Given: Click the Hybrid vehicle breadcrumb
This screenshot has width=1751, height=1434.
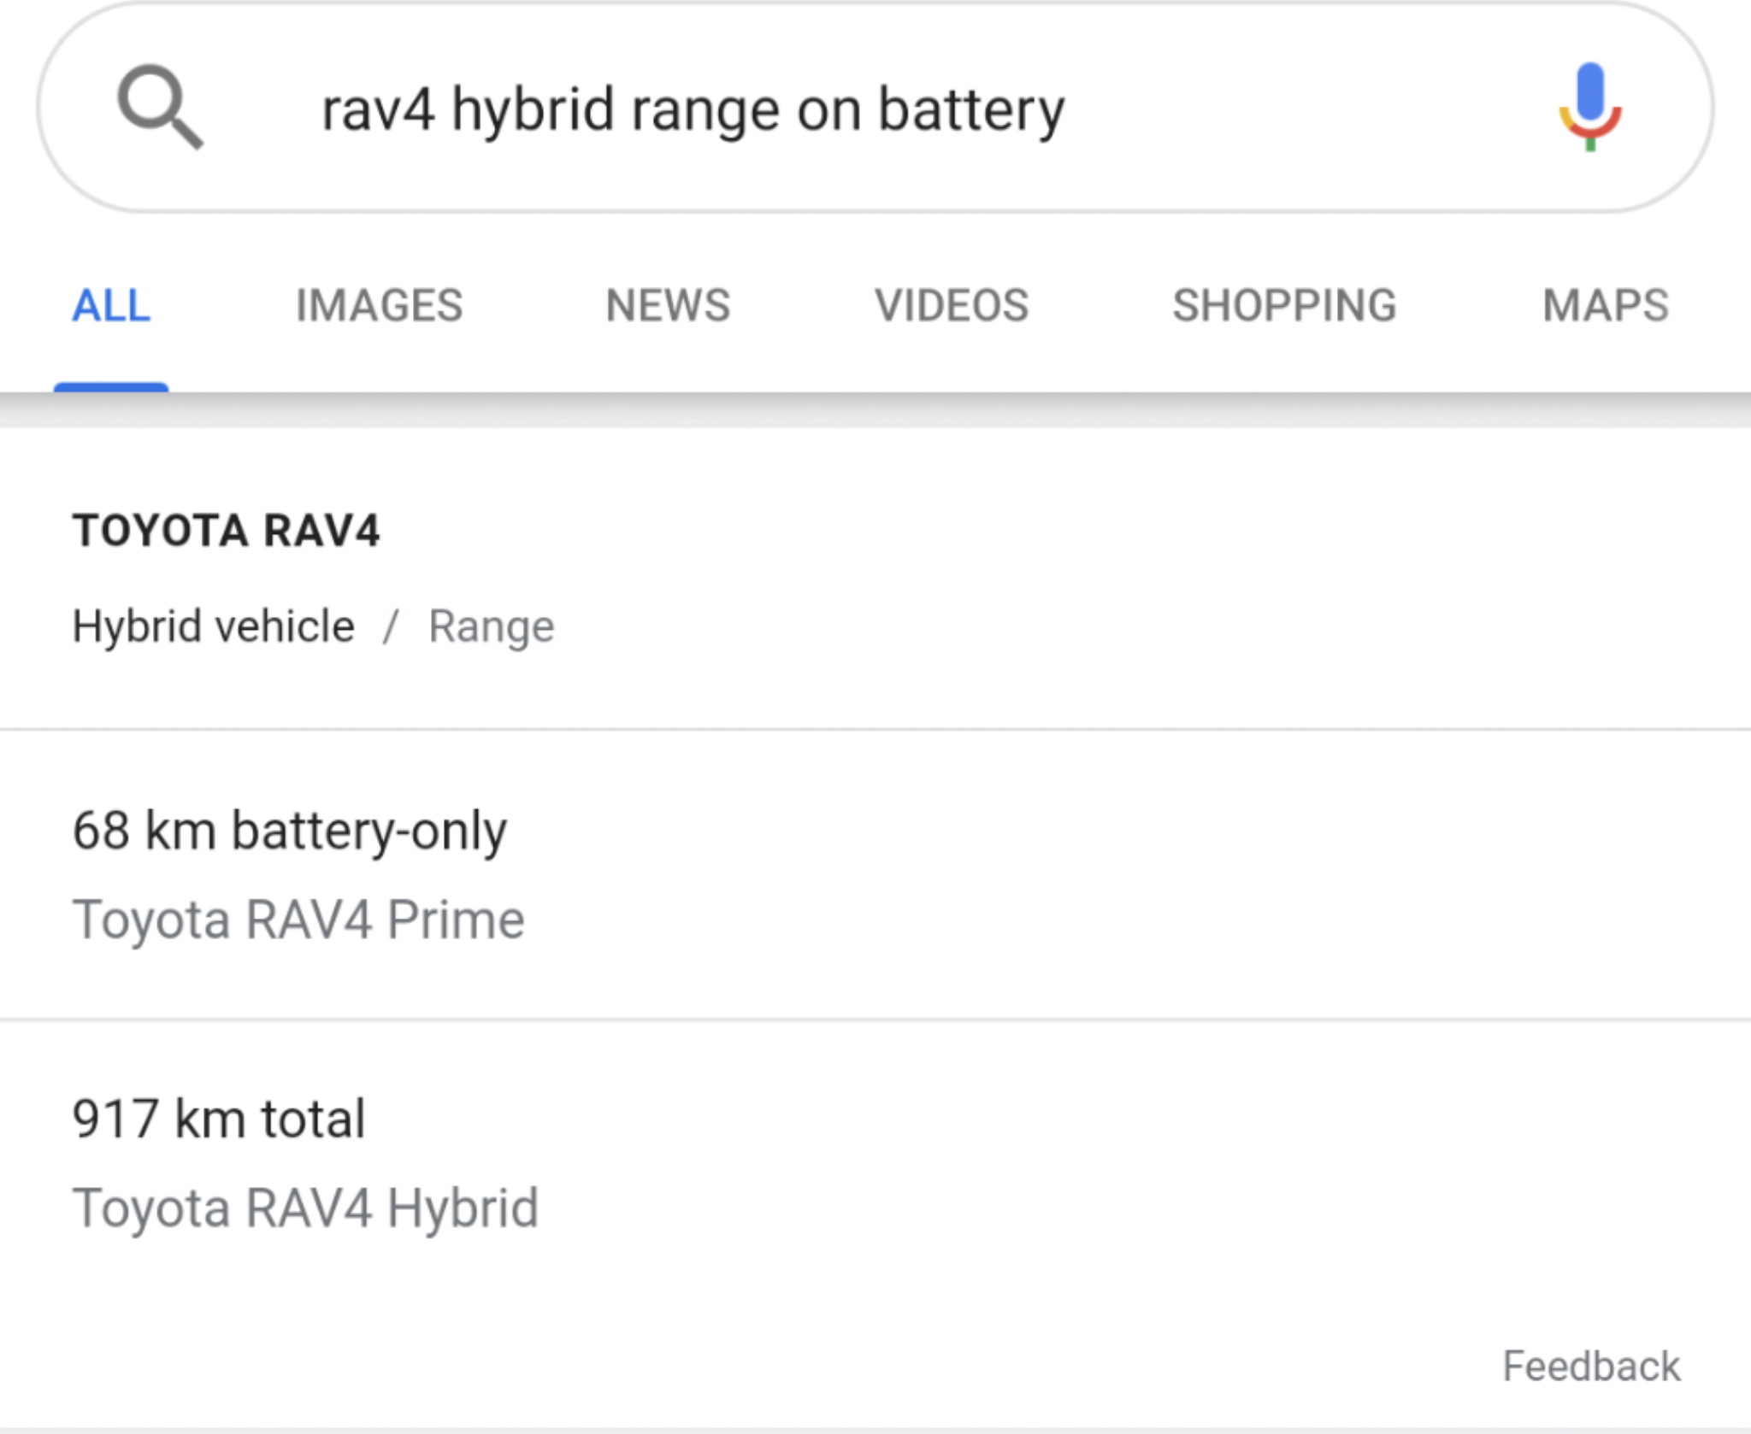Looking at the screenshot, I should [x=214, y=626].
